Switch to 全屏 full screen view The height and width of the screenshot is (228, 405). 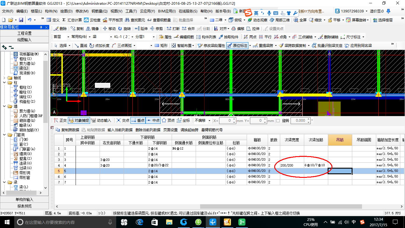tap(300, 20)
